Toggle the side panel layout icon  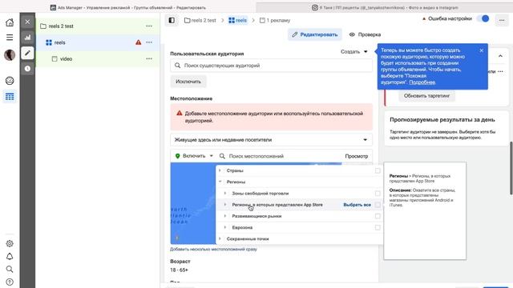pos(172,20)
